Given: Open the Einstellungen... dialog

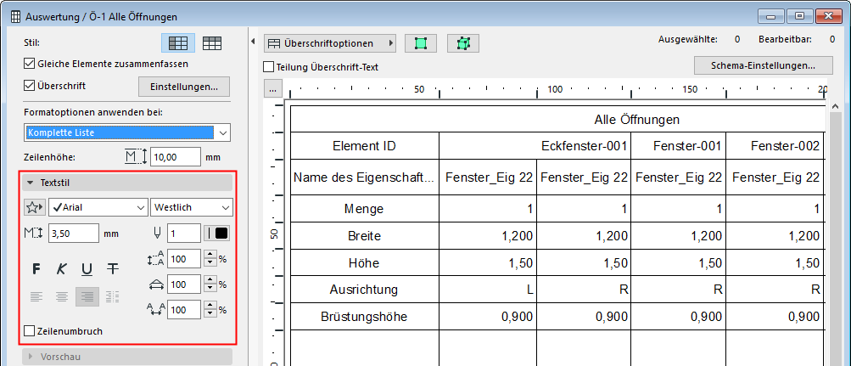Looking at the screenshot, I should 184,87.
